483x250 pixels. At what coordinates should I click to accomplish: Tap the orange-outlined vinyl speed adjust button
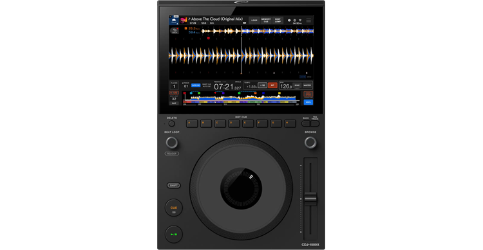[308, 94]
